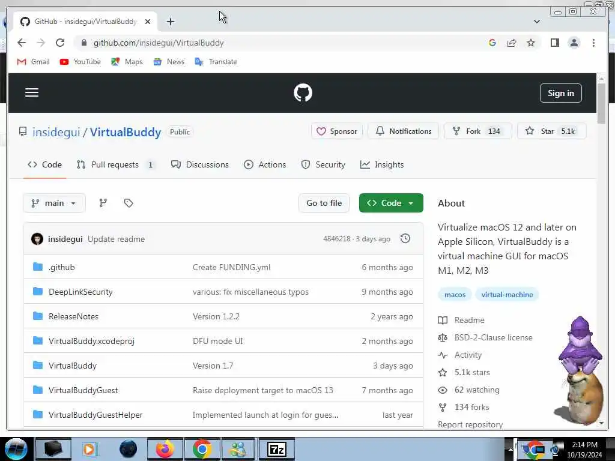Open the DeepLinkSecurity folder
This screenshot has width=615, height=461.
(x=80, y=292)
